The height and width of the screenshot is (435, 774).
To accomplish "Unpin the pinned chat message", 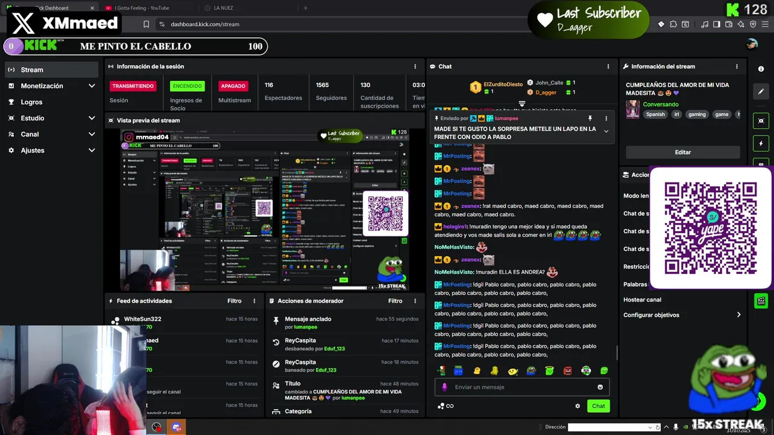I will pyautogui.click(x=590, y=118).
